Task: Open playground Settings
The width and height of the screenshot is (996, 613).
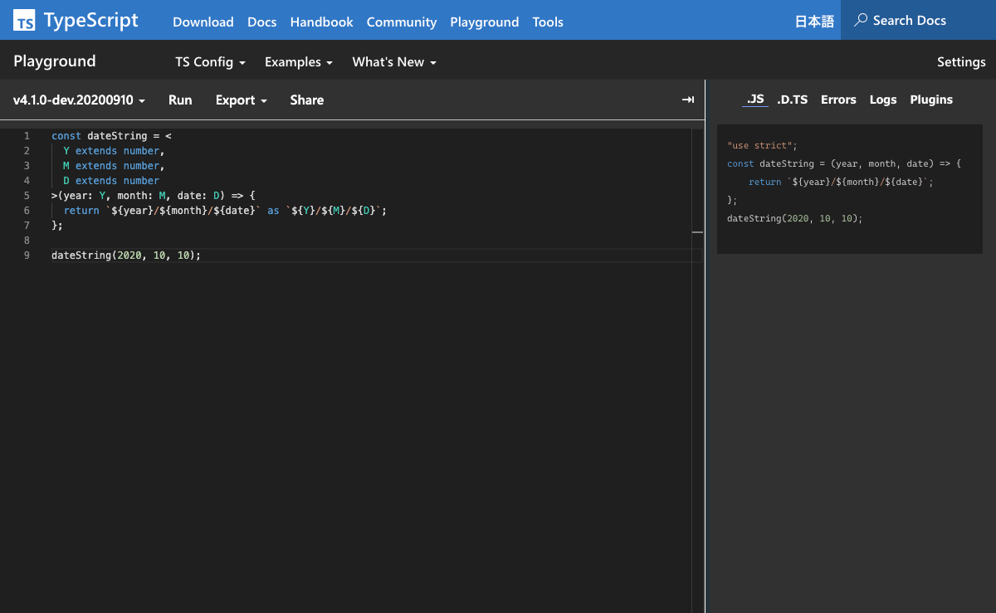Action: [x=961, y=62]
